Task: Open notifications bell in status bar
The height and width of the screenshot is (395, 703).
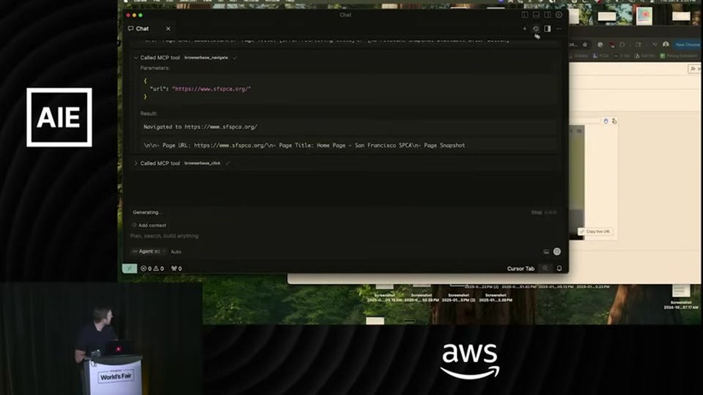Action: click(559, 269)
